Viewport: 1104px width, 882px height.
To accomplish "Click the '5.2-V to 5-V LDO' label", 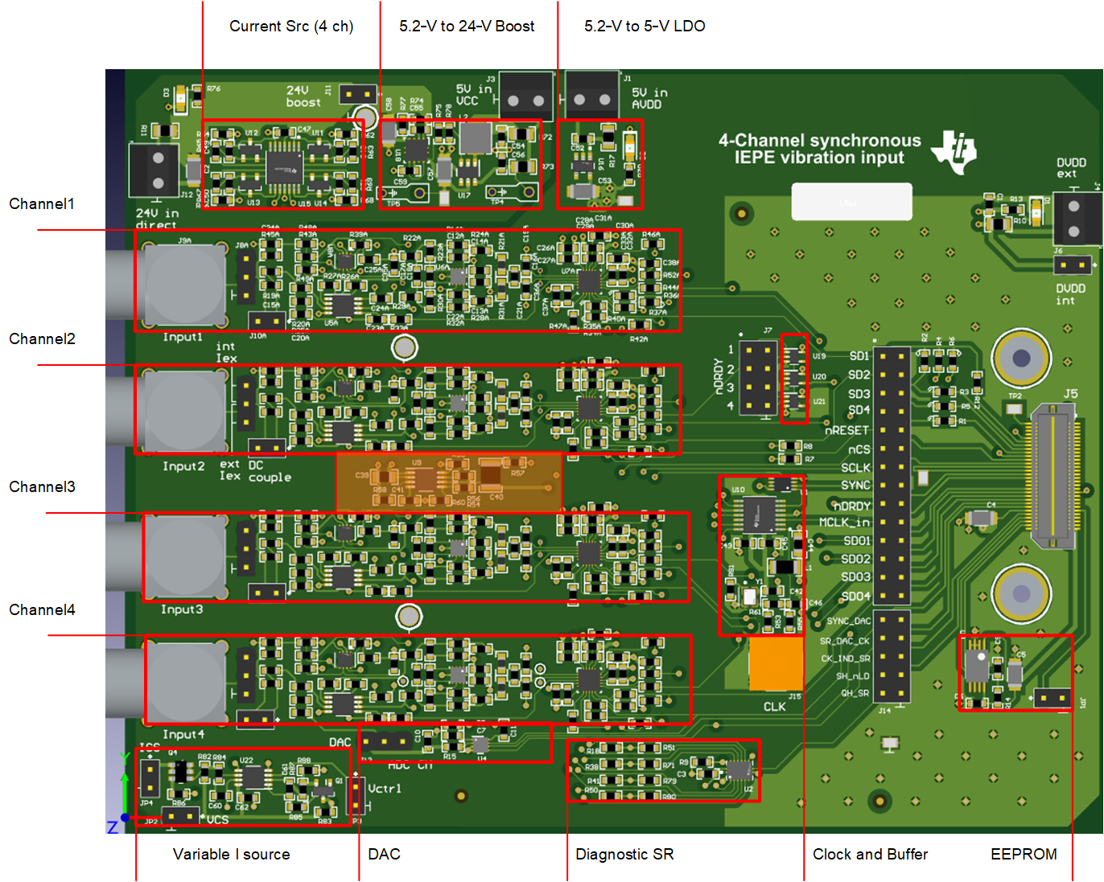I will (645, 27).
